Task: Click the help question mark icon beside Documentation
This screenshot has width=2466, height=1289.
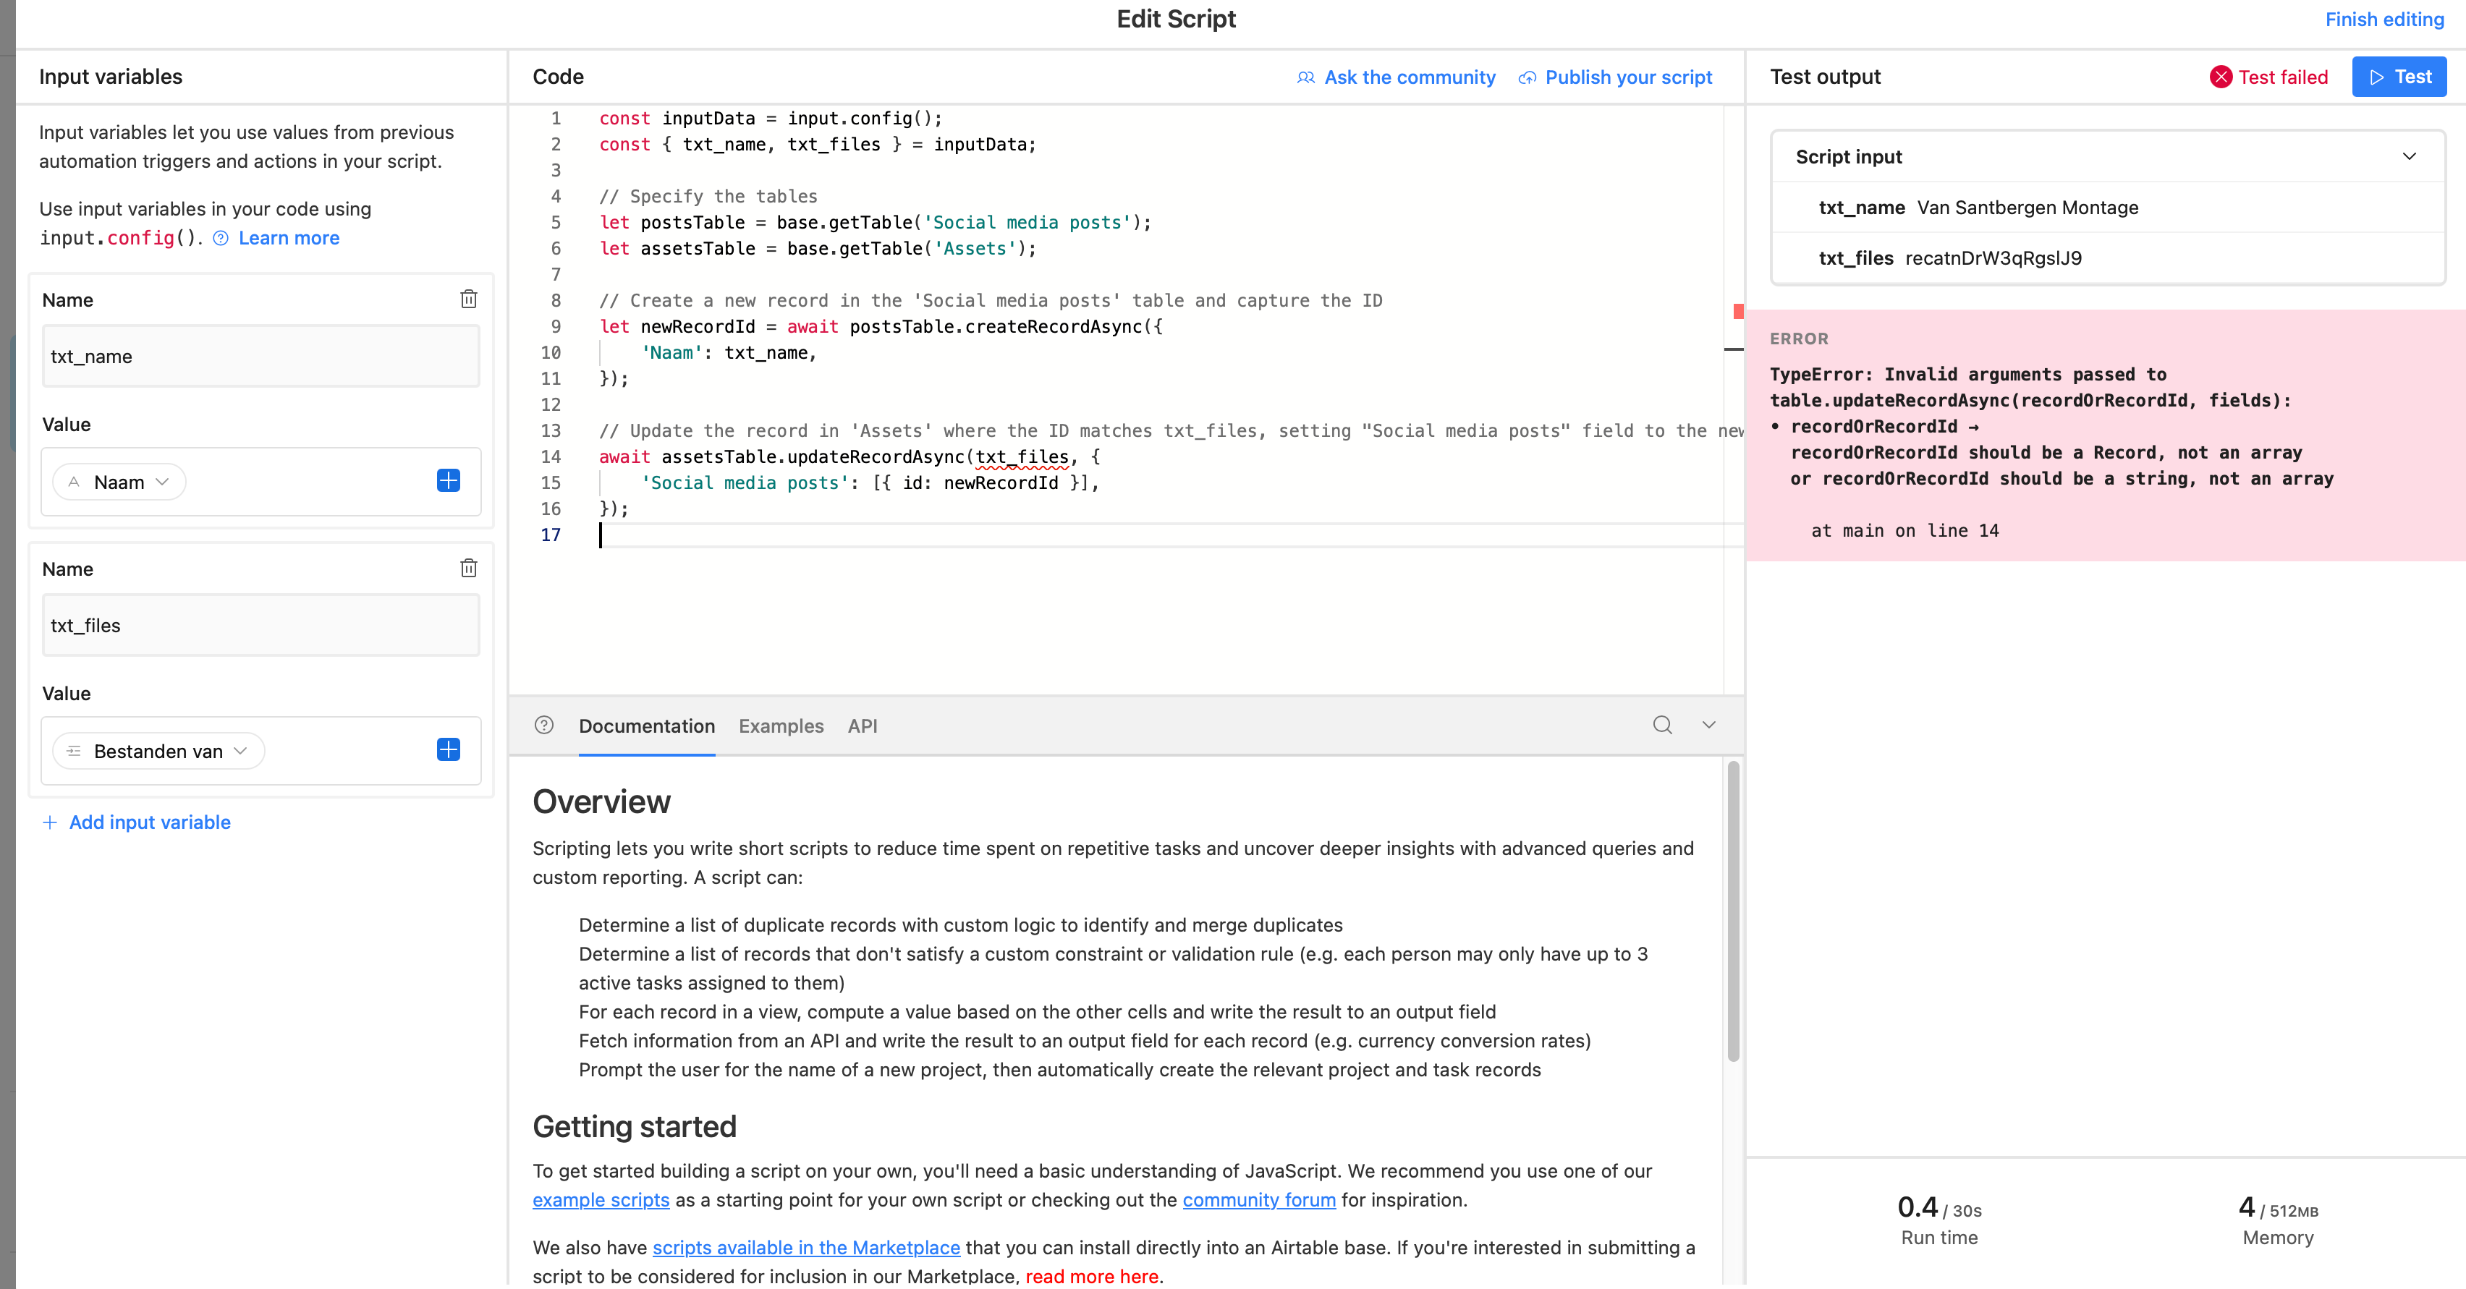Action: pos(543,726)
